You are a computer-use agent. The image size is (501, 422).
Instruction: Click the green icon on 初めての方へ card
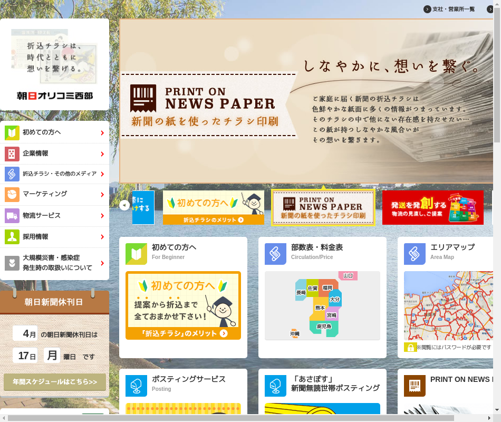click(136, 254)
